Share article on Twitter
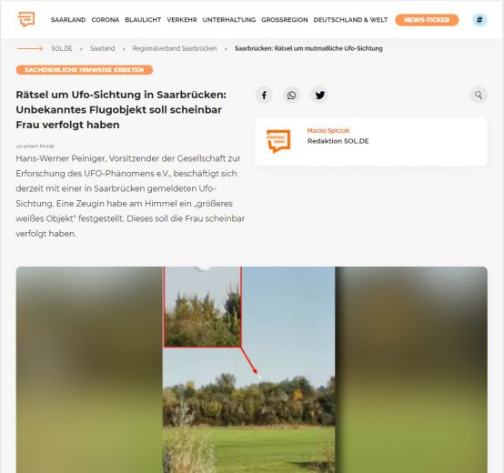504x473 pixels. point(319,96)
